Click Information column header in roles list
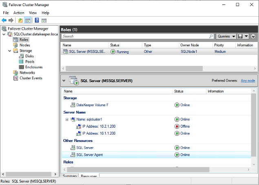Screen dimensions: 259x185 (x=246, y=45)
